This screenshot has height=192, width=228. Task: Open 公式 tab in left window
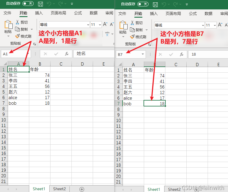pyautogui.click(x=78, y=13)
